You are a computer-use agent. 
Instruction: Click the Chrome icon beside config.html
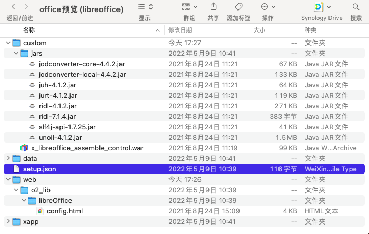(x=40, y=211)
